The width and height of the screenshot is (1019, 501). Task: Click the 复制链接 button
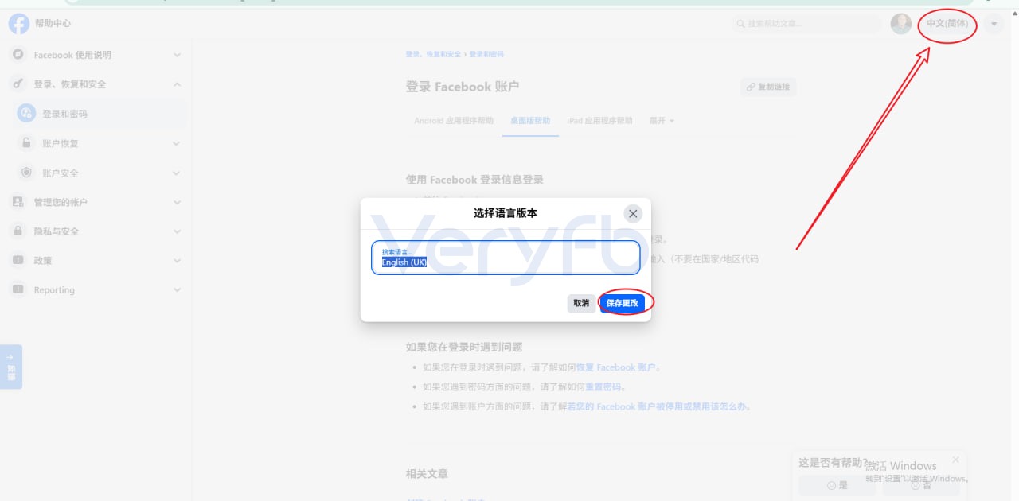coord(768,87)
